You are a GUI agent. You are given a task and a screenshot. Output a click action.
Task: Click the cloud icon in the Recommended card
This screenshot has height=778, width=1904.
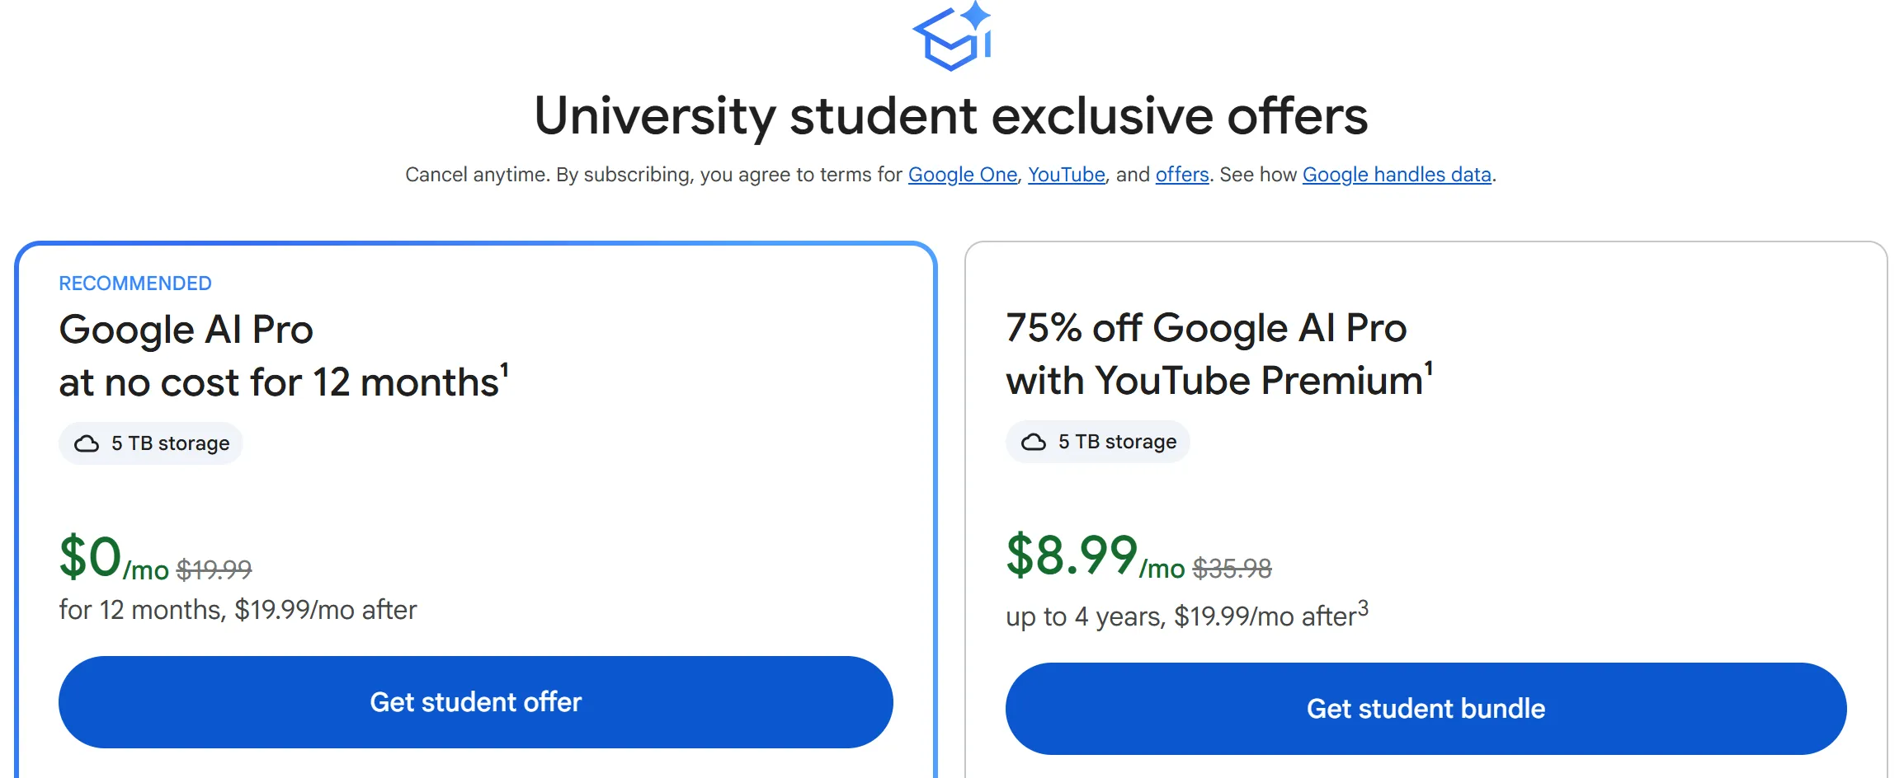pos(87,444)
